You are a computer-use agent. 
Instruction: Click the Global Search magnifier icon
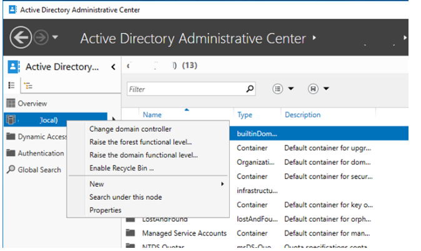point(11,169)
